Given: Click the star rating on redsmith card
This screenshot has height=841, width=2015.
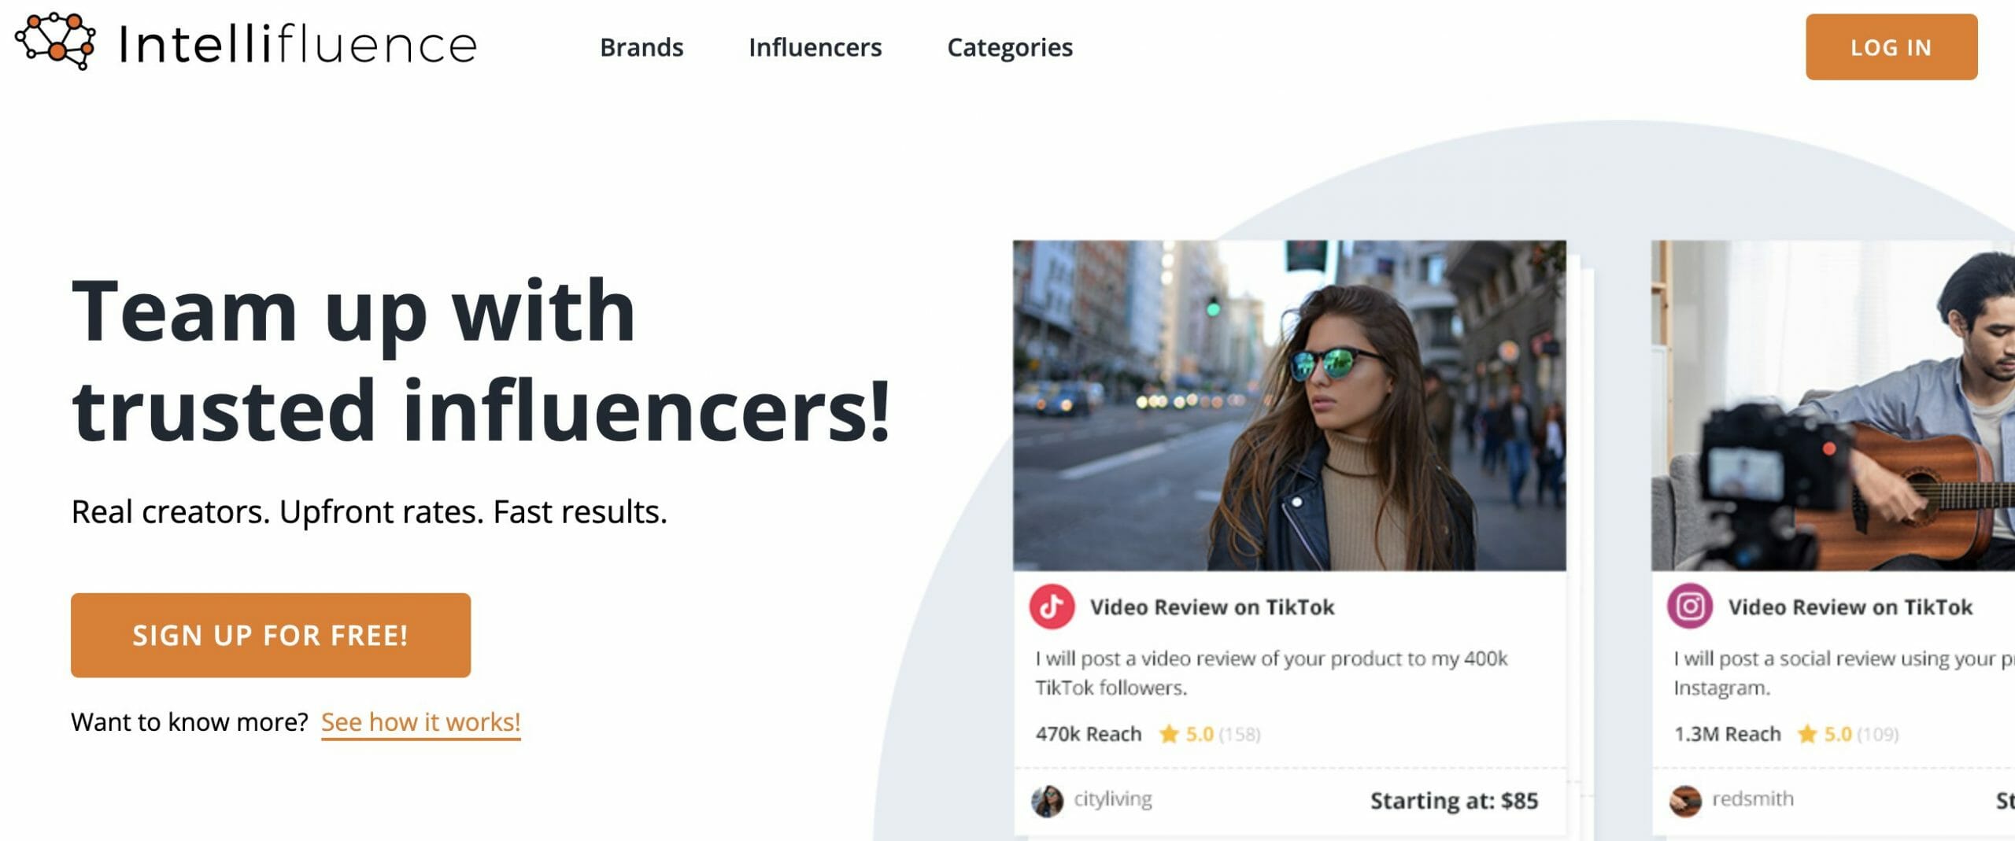Looking at the screenshot, I should [1847, 734].
